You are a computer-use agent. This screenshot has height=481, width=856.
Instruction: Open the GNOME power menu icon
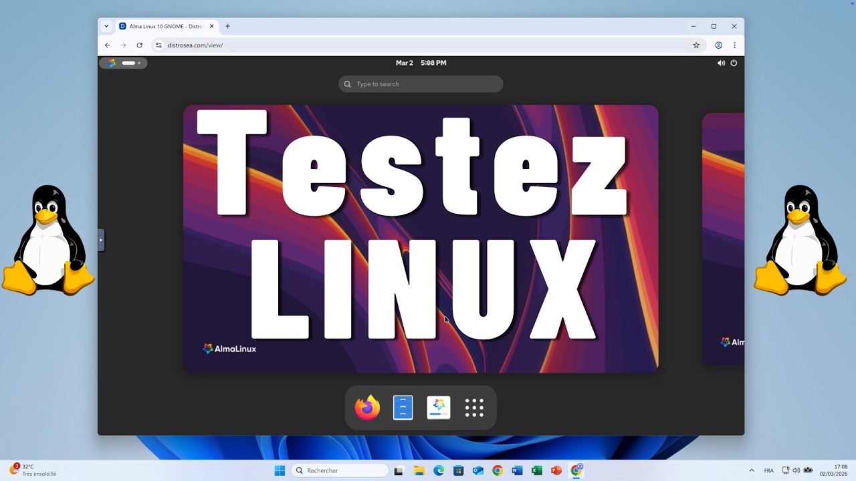734,63
